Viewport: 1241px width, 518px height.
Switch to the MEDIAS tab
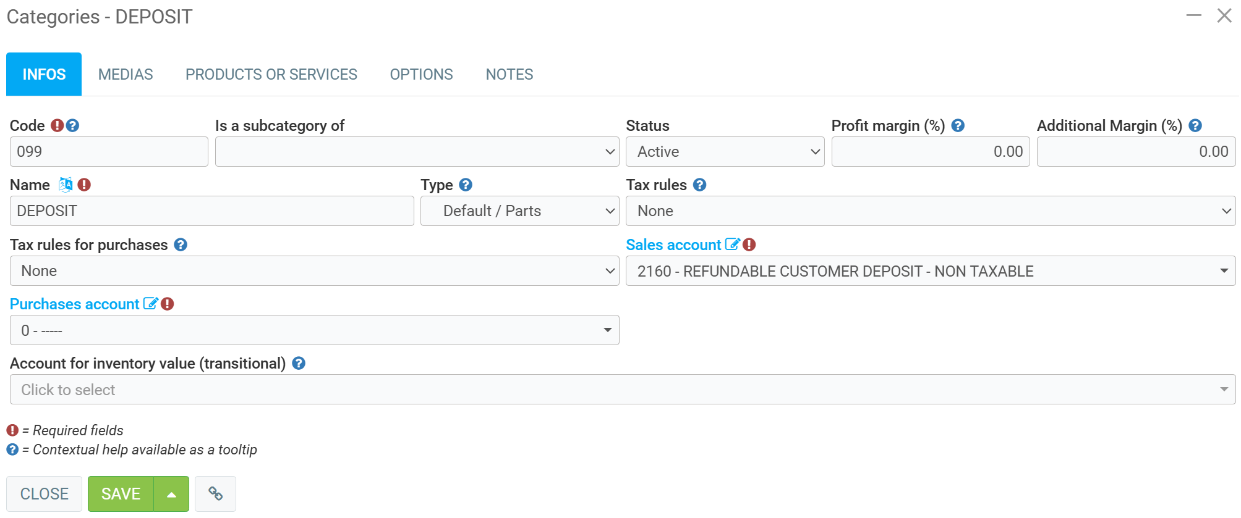pyautogui.click(x=126, y=74)
